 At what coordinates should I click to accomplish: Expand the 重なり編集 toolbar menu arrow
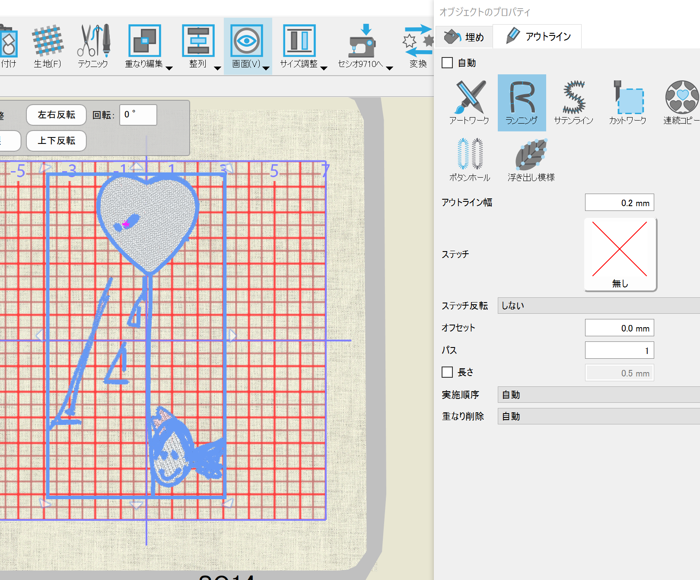(x=169, y=68)
